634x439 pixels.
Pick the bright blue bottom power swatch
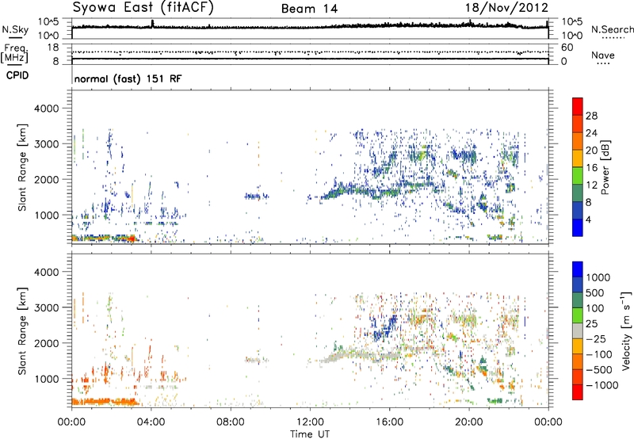pos(578,227)
